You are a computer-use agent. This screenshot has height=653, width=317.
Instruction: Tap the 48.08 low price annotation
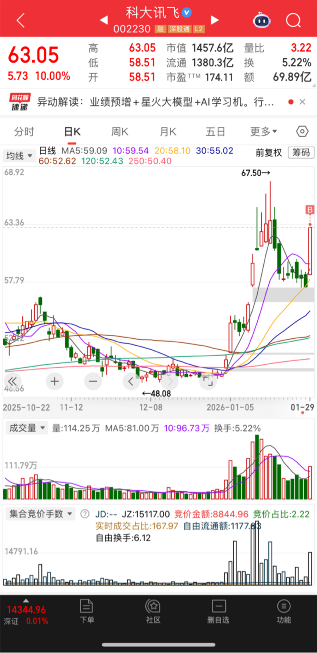[x=156, y=394]
